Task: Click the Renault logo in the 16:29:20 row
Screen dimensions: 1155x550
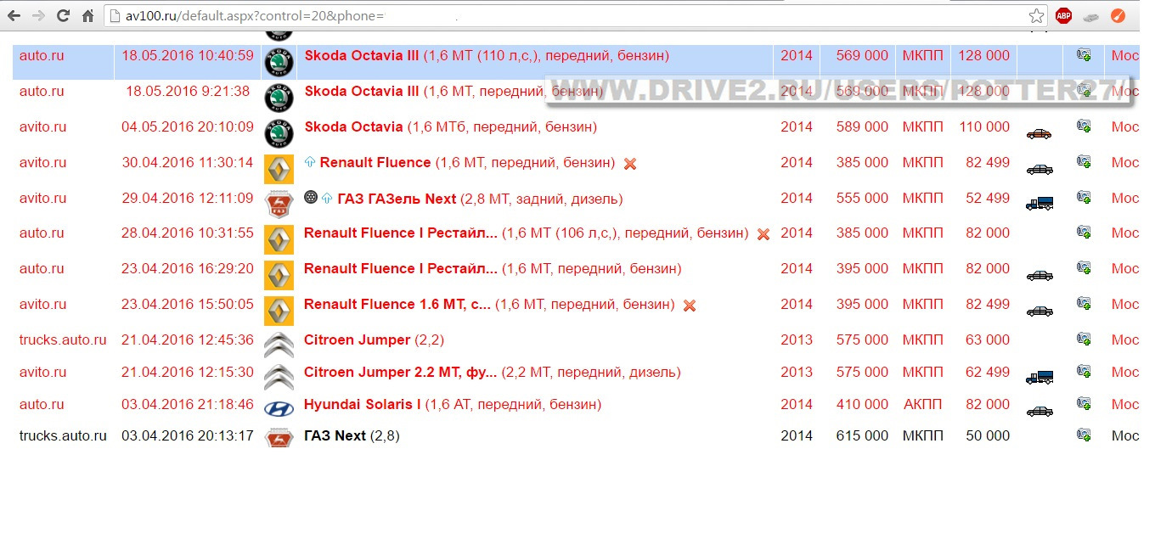Action: tap(279, 275)
